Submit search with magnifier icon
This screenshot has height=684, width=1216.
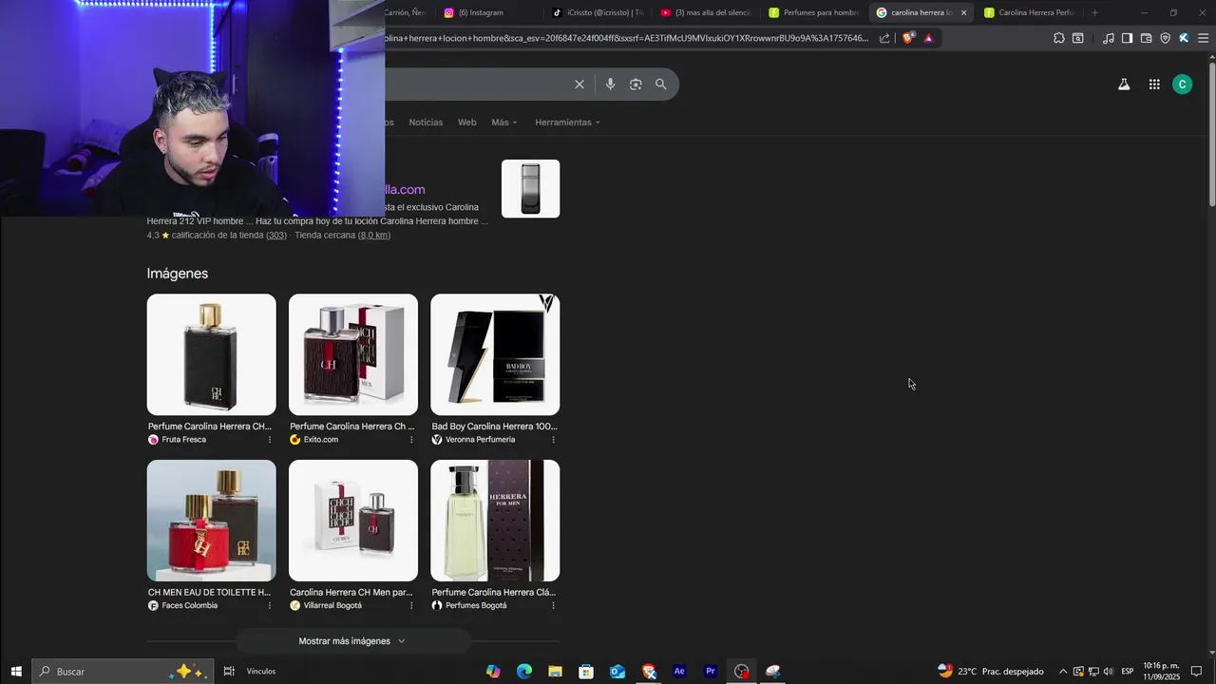pos(660,85)
